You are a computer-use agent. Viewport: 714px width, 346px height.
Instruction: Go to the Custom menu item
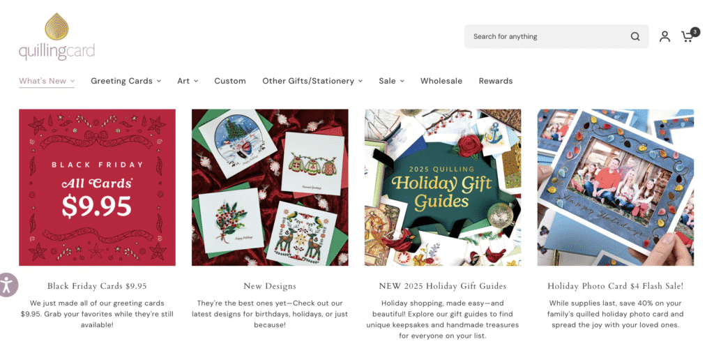230,81
